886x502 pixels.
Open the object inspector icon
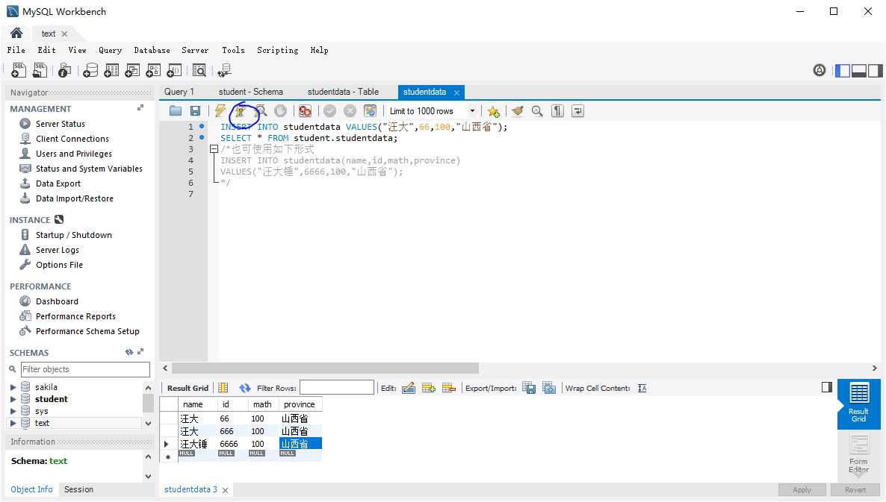point(64,70)
